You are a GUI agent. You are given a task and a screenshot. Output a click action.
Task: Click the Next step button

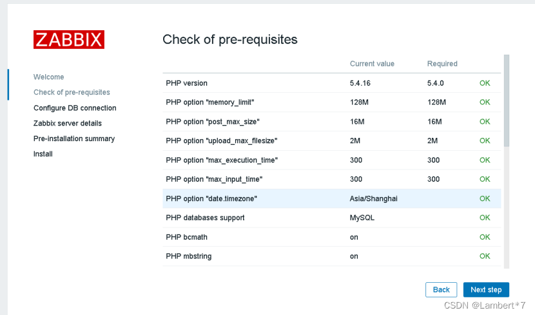(486, 290)
